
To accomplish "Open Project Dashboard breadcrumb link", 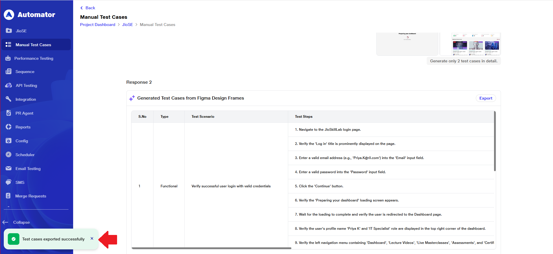I will [x=97, y=25].
